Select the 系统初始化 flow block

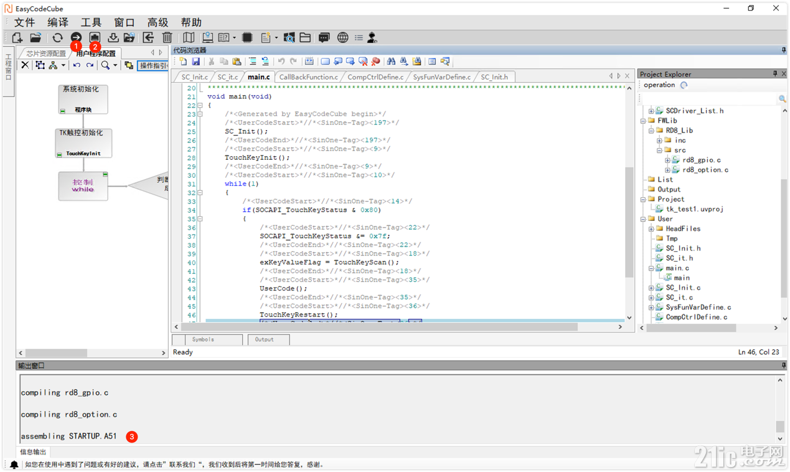(x=83, y=99)
